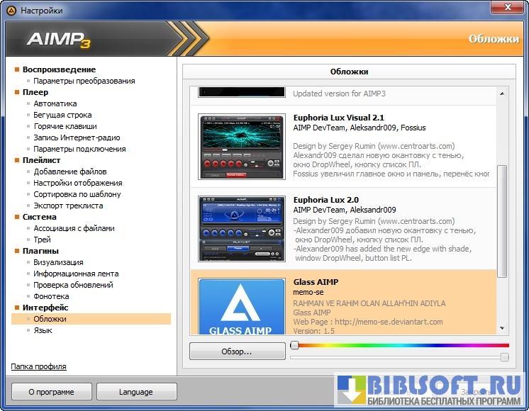Open Запись Интернет-радио settings
The width and height of the screenshot is (529, 411).
[x=77, y=137]
